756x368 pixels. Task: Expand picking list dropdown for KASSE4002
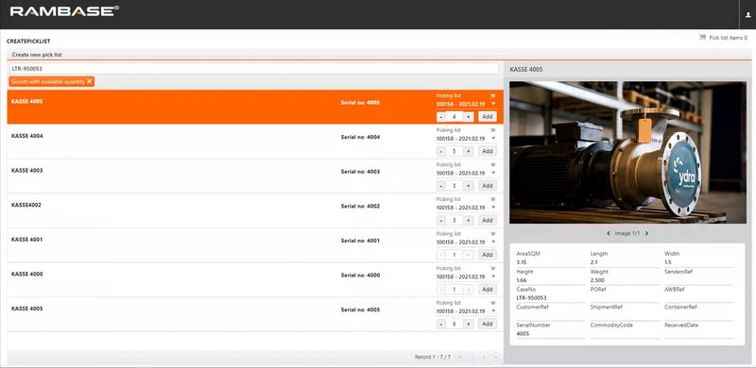pos(493,208)
